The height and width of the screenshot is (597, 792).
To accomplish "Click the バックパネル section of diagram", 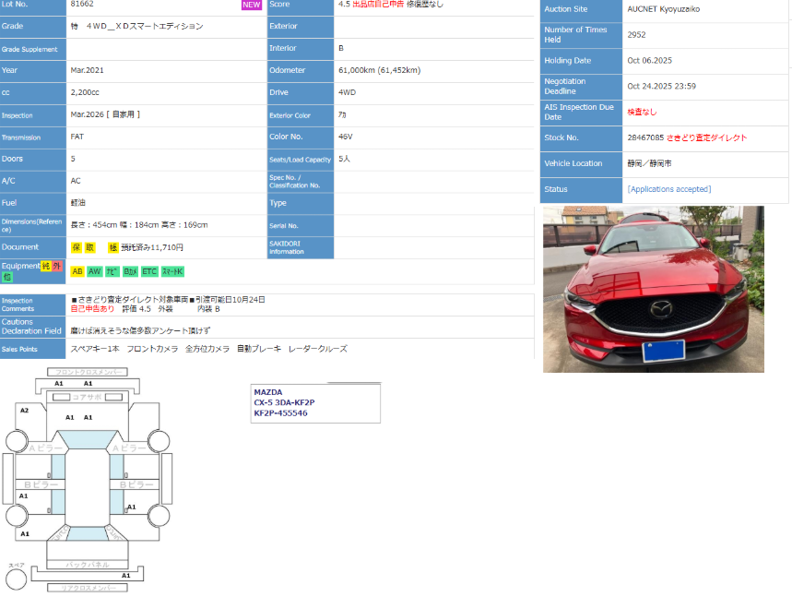I will point(88,564).
